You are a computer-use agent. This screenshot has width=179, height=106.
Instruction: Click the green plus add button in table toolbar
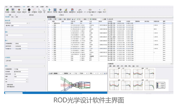79,19
